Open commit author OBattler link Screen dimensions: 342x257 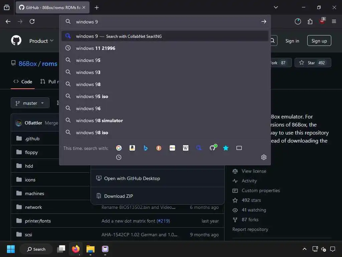tap(33, 123)
